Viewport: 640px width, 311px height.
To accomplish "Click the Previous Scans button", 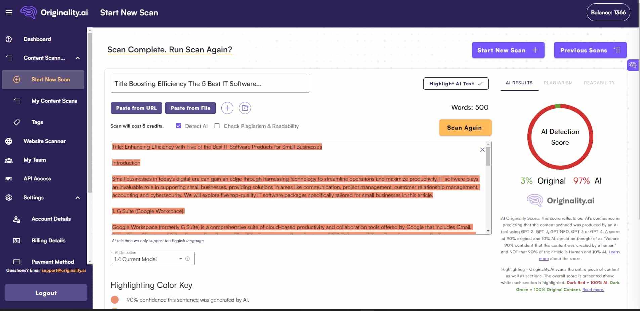I will [x=590, y=50].
